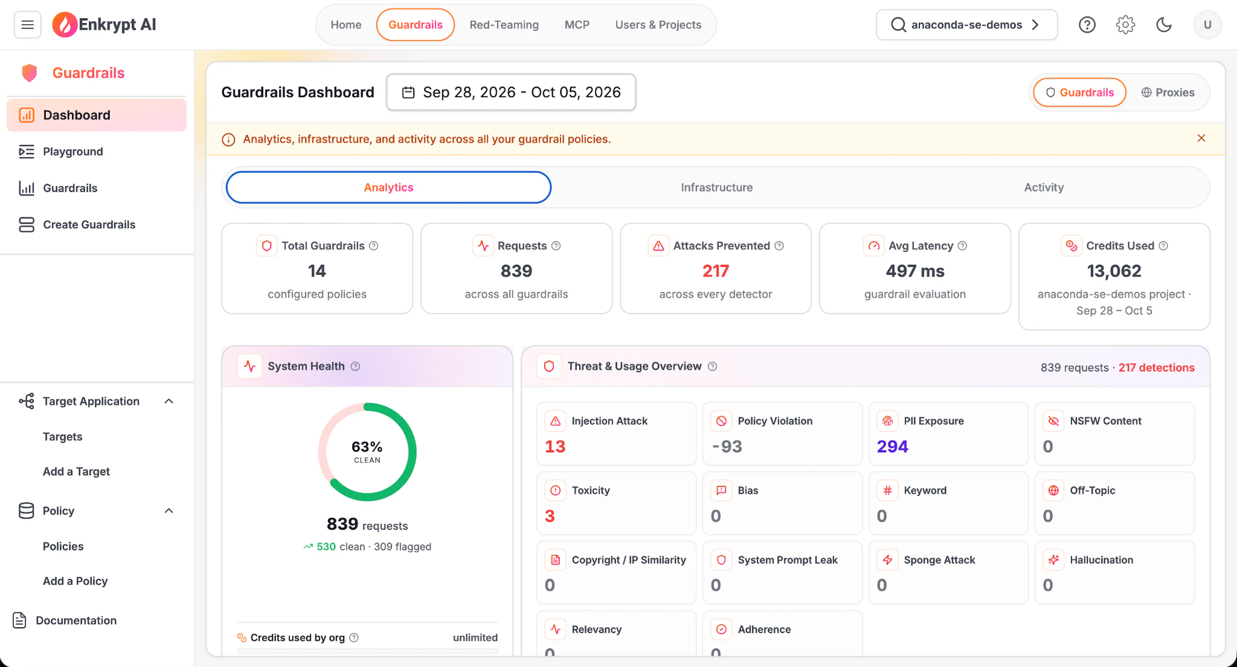Image resolution: width=1237 pixels, height=667 pixels.
Task: Select the Activity tab
Action: click(1043, 187)
